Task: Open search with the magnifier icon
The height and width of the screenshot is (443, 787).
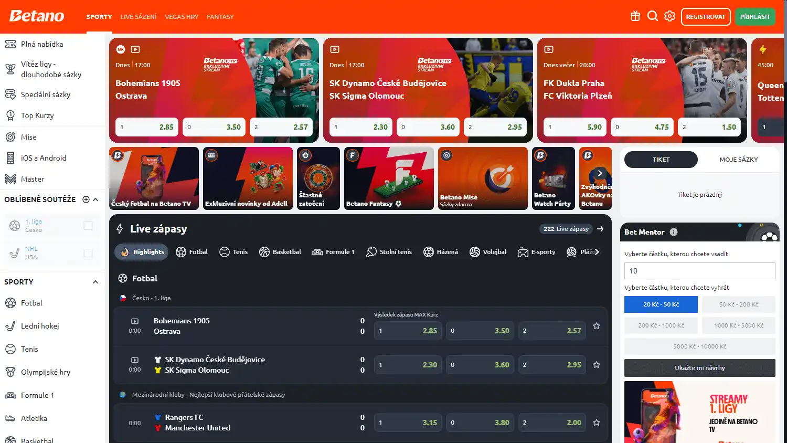Action: [653, 16]
